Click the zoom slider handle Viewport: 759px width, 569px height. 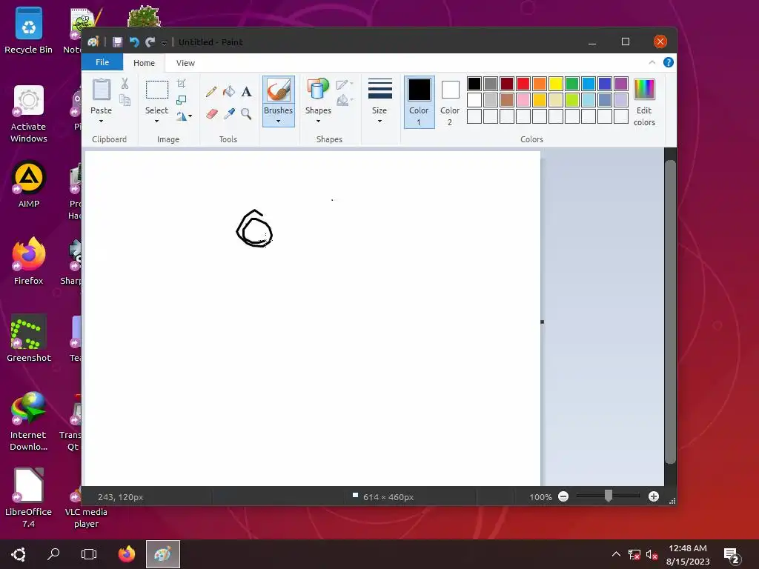609,496
